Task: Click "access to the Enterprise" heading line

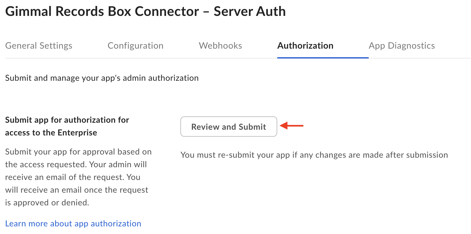Action: pos(51,133)
